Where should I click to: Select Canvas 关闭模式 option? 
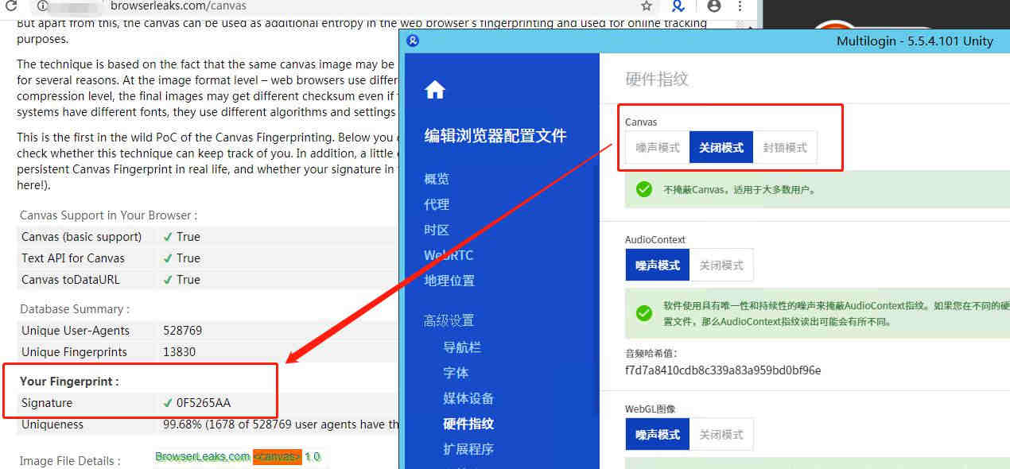[x=721, y=148]
